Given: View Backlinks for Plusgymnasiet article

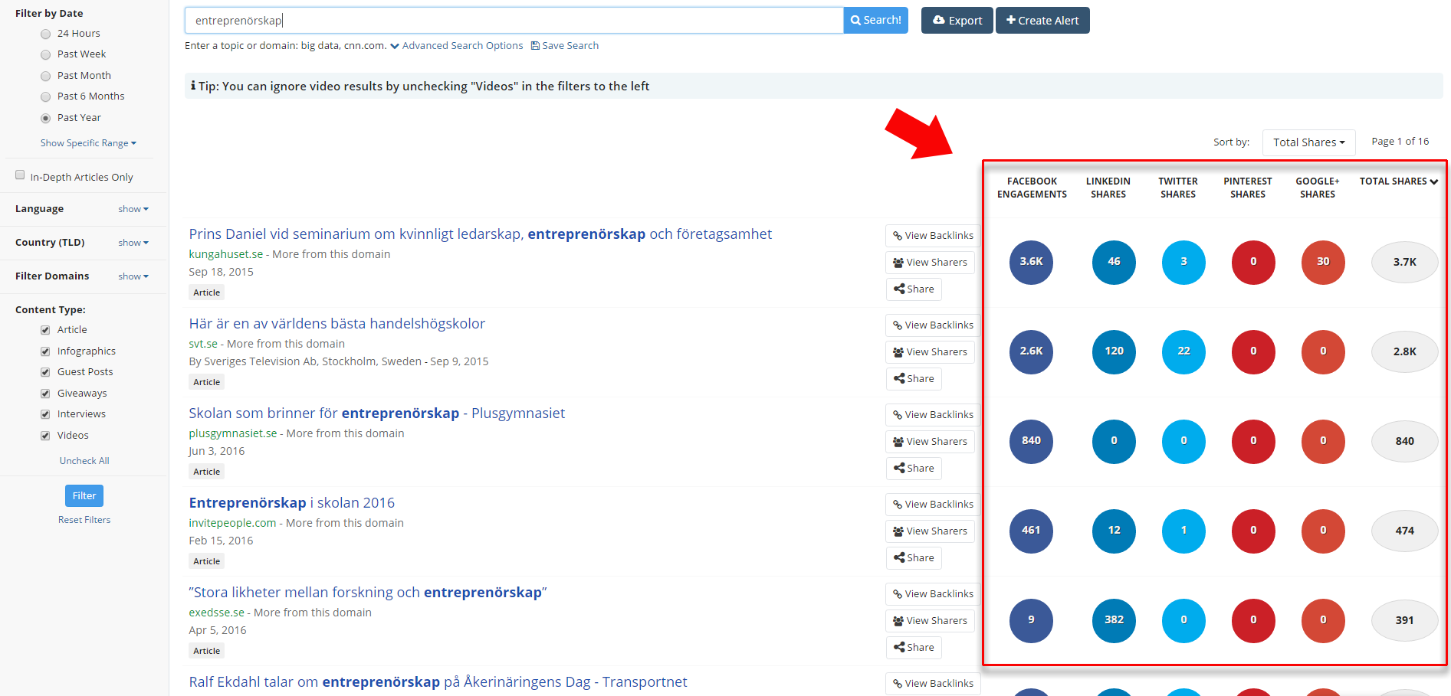Looking at the screenshot, I should [x=933, y=415].
